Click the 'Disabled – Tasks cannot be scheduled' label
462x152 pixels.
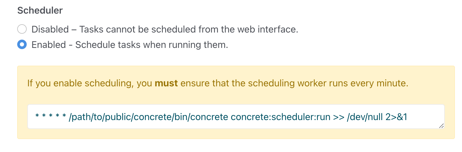[x=165, y=29]
